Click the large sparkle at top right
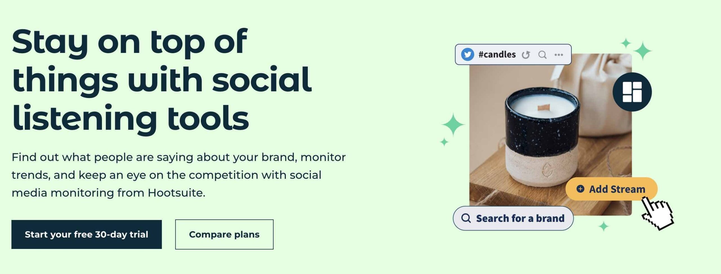721x274 pixels. coord(642,51)
